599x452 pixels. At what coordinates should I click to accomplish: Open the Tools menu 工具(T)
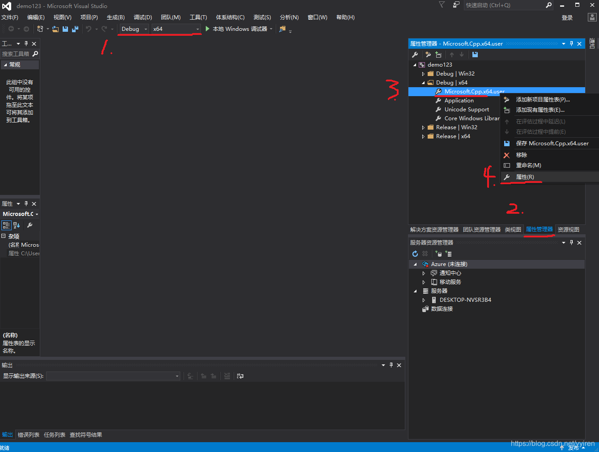click(x=198, y=17)
